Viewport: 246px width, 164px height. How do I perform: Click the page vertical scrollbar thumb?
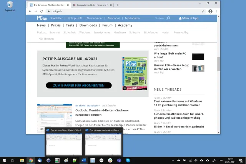tap(218, 64)
